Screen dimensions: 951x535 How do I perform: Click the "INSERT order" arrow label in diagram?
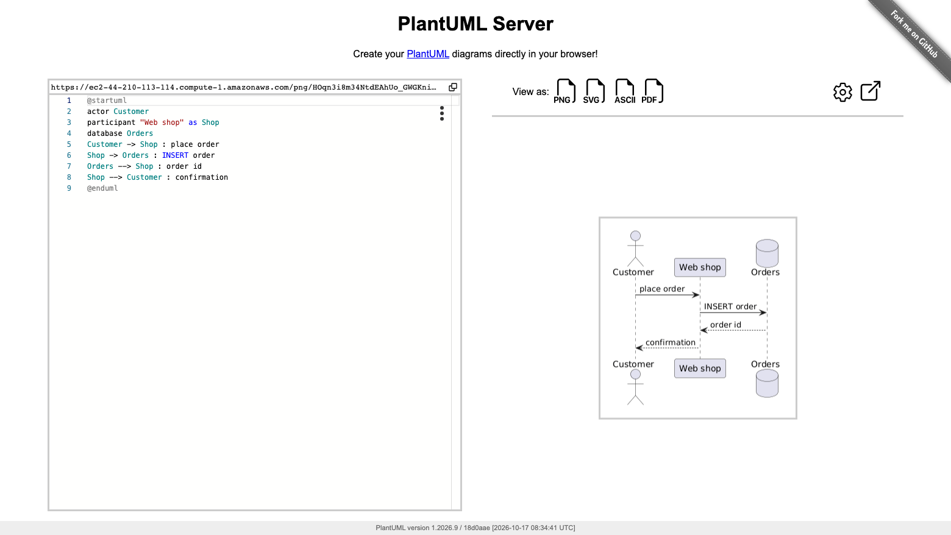point(730,306)
